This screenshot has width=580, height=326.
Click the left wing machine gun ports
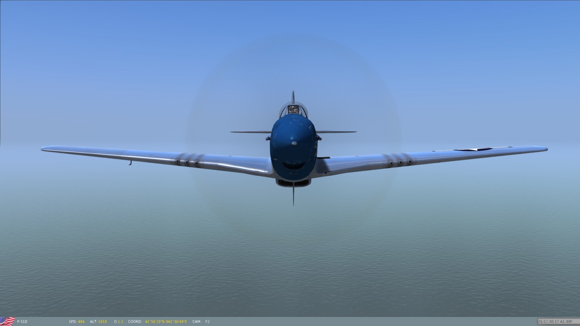tap(187, 162)
